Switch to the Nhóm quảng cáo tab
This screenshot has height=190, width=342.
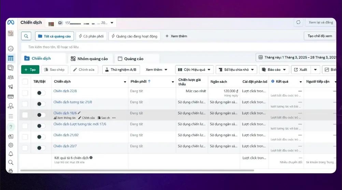coord(89,59)
